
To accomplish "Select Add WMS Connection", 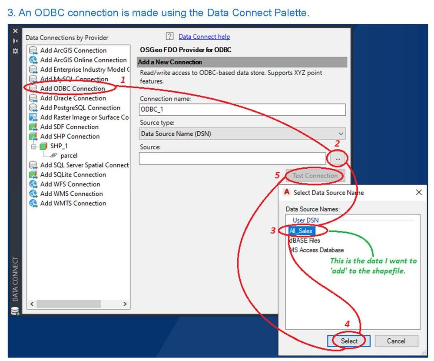I will (71, 194).
